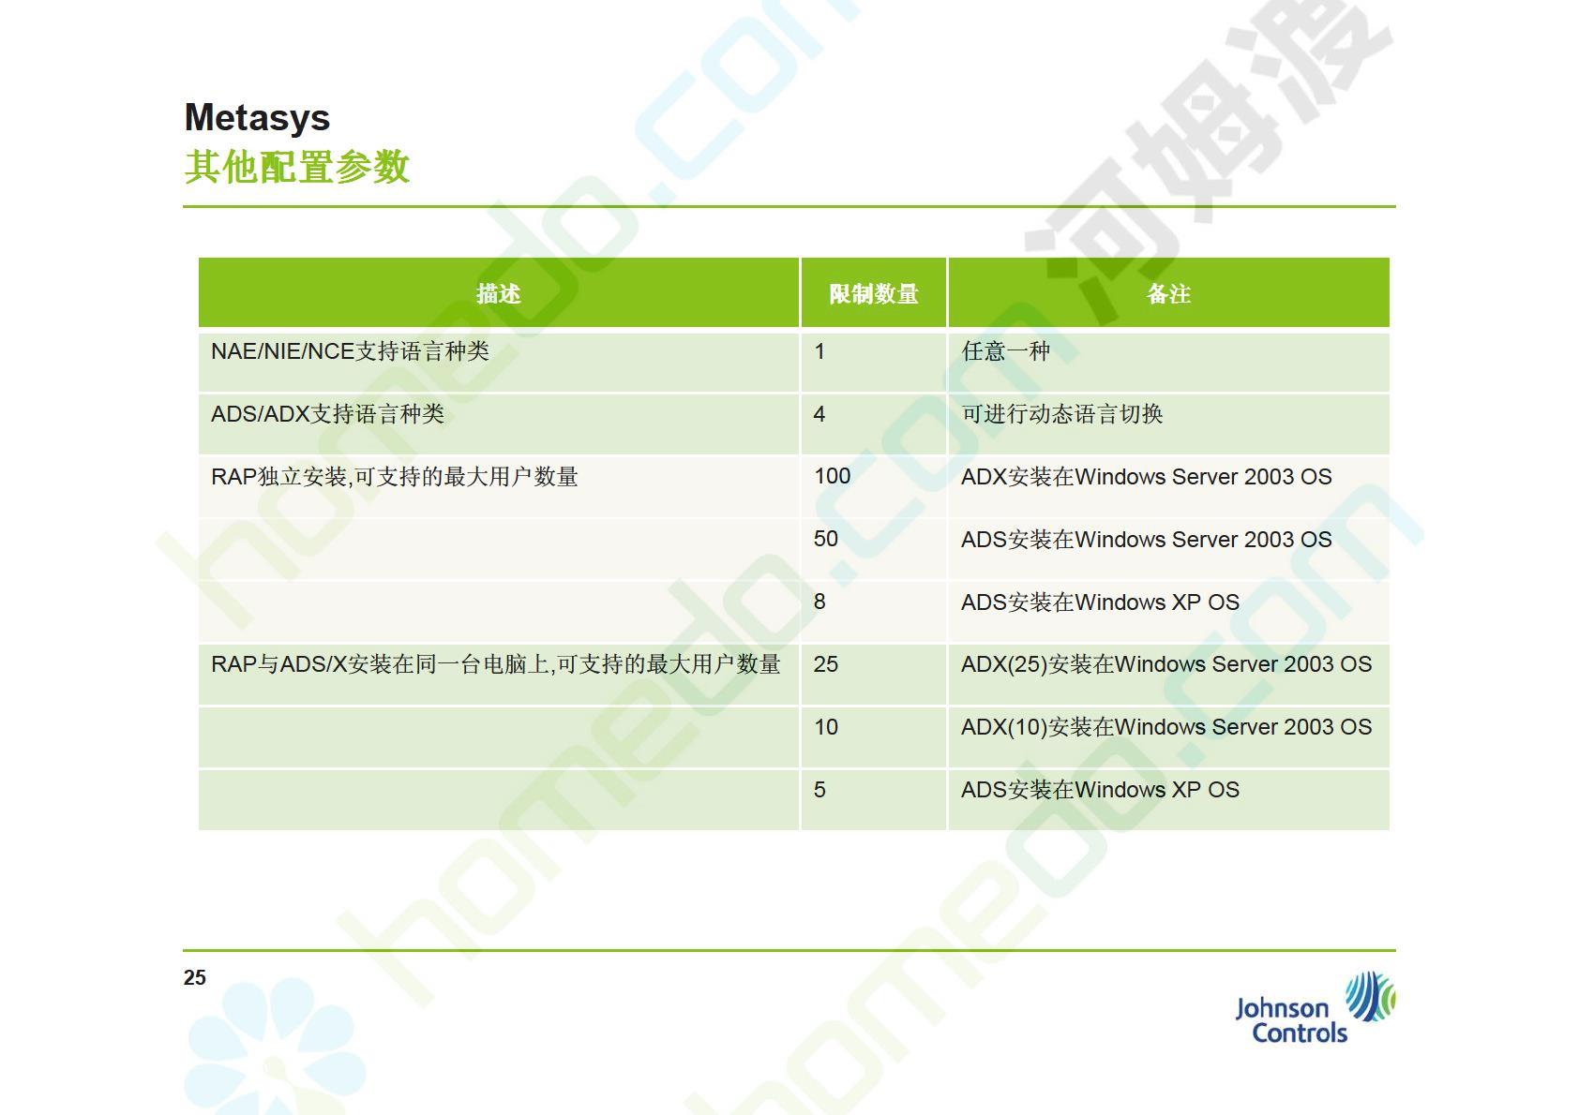Select ADS安装在Windows Server 2003 OS remark
1579x1115 pixels.
click(1146, 540)
